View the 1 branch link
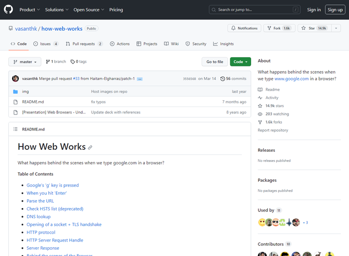Viewport: 349px width, 256px height. click(x=56, y=62)
